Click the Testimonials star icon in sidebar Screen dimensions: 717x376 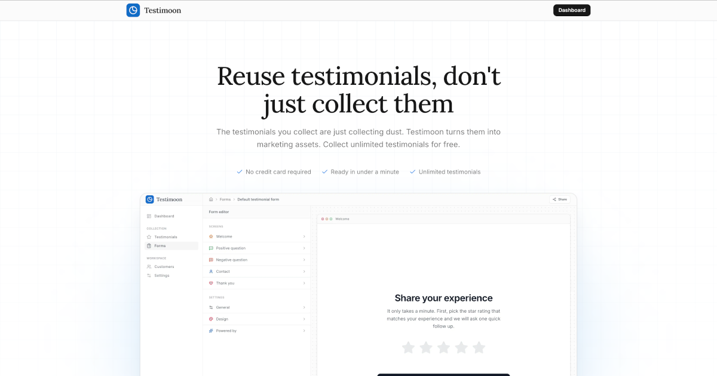point(149,237)
